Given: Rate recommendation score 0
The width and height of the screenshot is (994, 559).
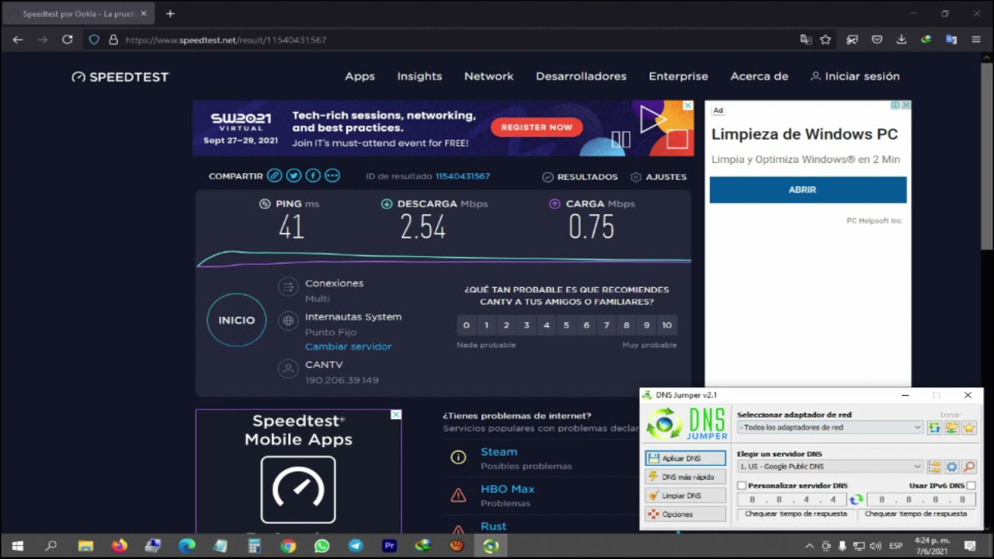Looking at the screenshot, I should pos(466,325).
